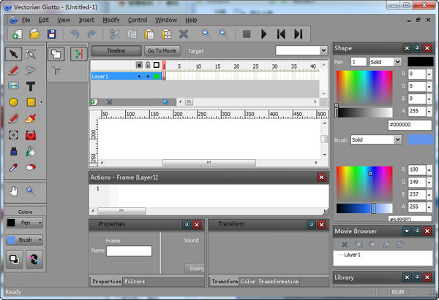
Task: Click the frame Name input field
Action: [129, 251]
